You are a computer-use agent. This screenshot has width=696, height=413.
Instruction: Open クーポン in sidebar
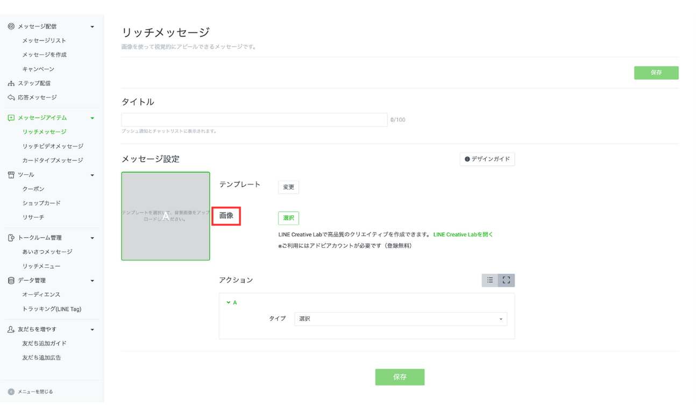pyautogui.click(x=33, y=189)
